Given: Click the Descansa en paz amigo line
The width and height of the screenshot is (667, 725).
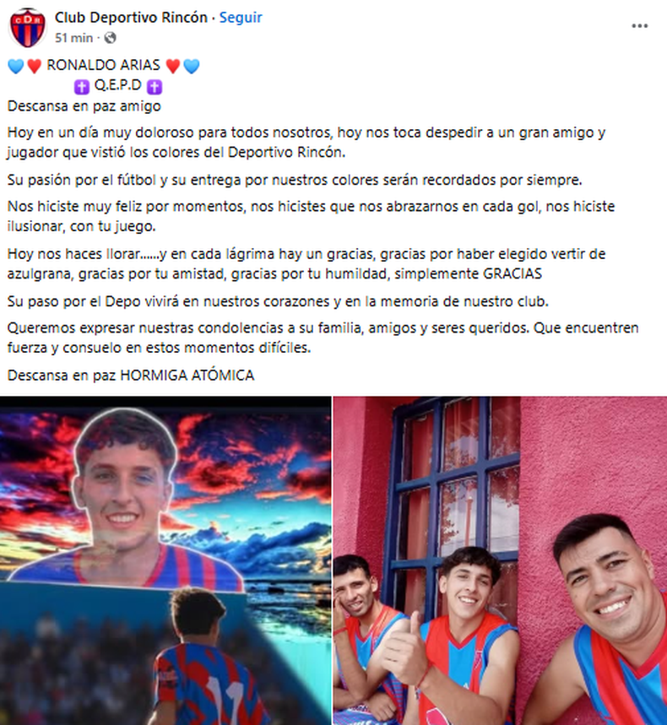Looking at the screenshot, I should click(x=84, y=106).
